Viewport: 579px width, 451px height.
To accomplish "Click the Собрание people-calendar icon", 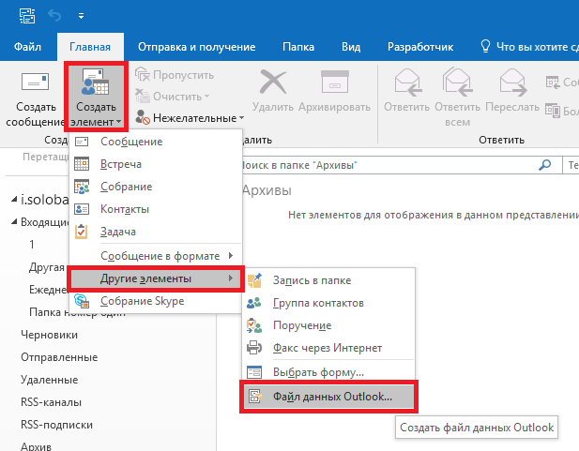I will [x=82, y=187].
